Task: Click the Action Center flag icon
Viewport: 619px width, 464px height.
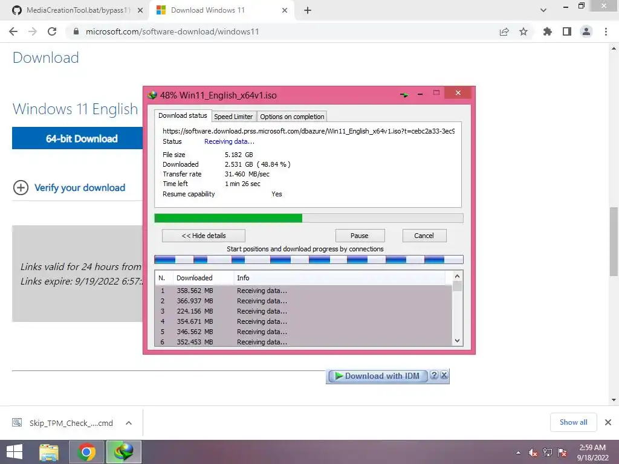Action: click(563, 453)
